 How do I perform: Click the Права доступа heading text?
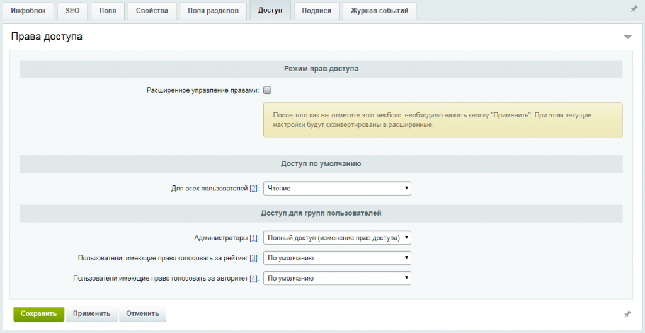click(x=47, y=37)
